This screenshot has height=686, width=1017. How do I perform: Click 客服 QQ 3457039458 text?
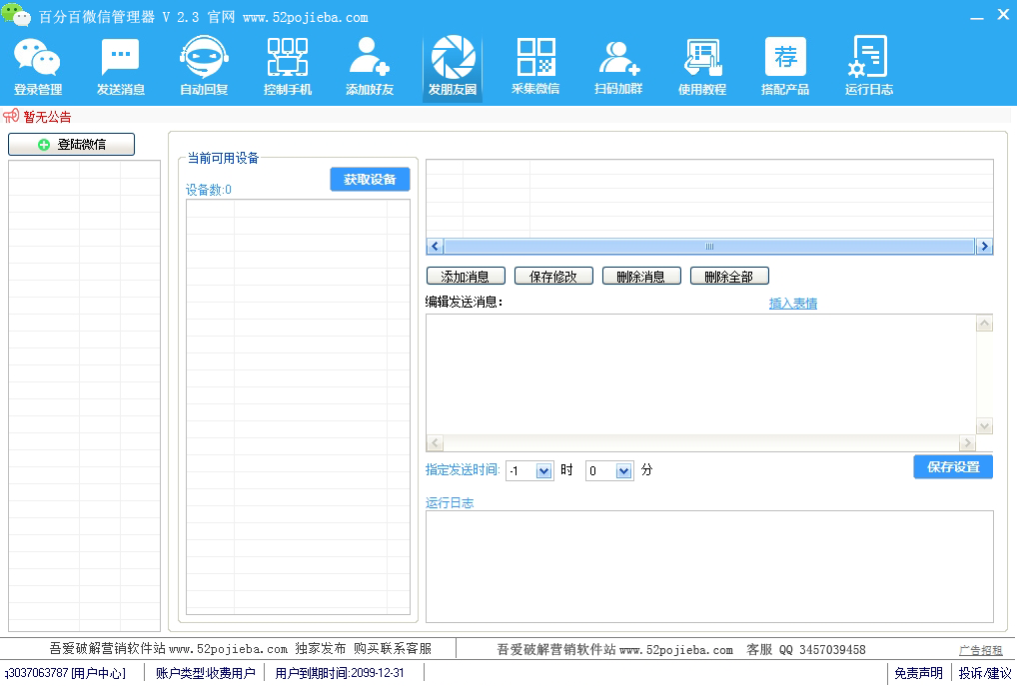805,650
